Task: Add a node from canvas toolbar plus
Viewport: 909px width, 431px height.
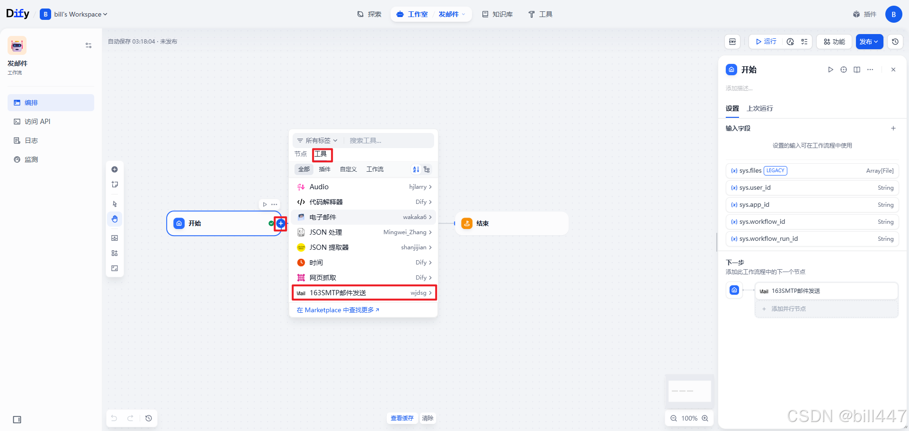Action: (115, 169)
